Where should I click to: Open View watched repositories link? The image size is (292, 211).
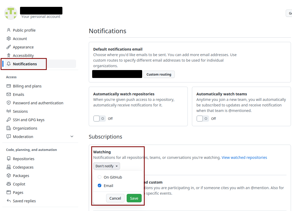[244, 157]
